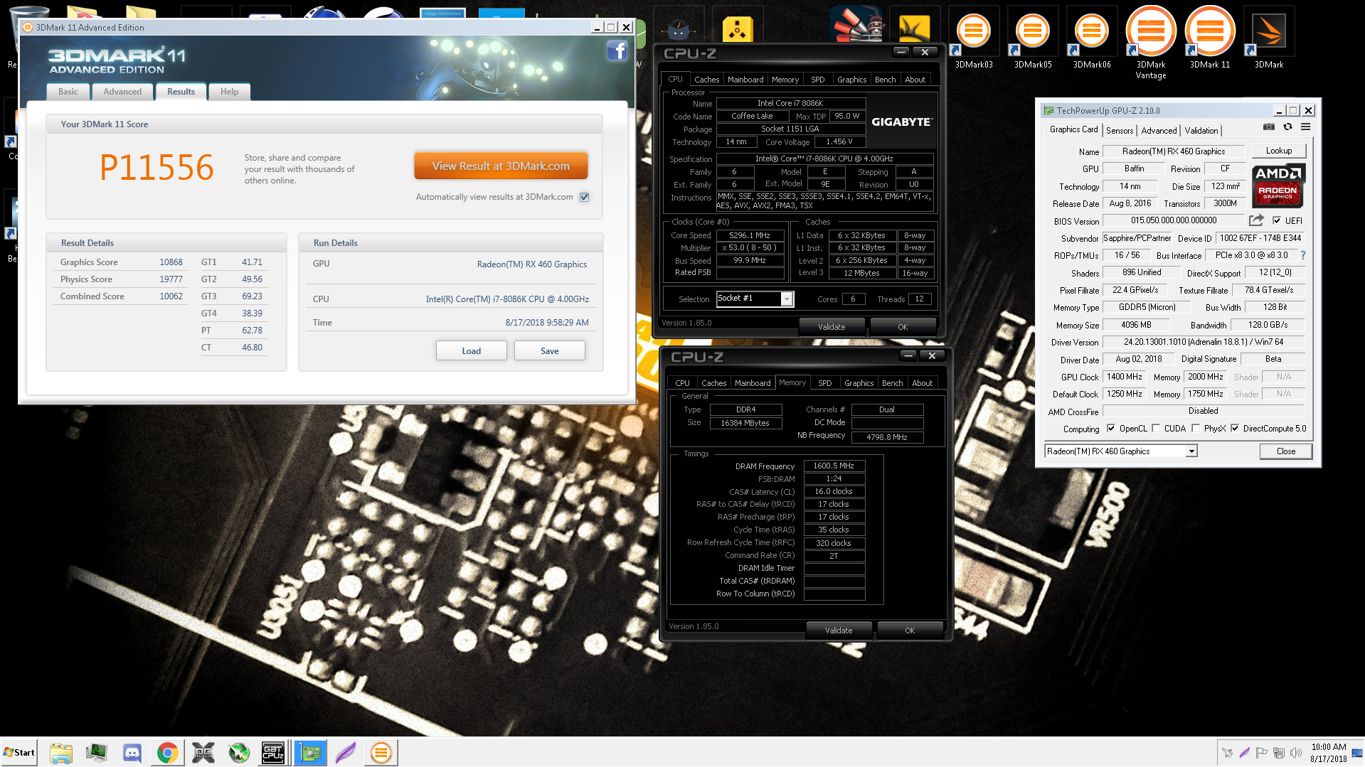
Task: Open File Explorer from the taskbar
Action: (61, 753)
